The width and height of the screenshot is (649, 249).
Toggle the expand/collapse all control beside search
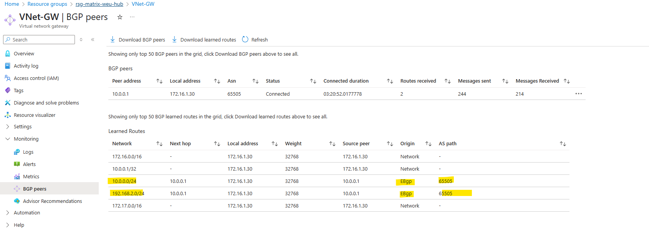pyautogui.click(x=81, y=40)
